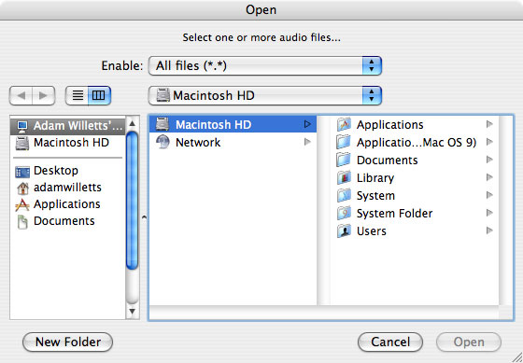
Task: Expand arrow beside Library folder
Action: [x=489, y=177]
